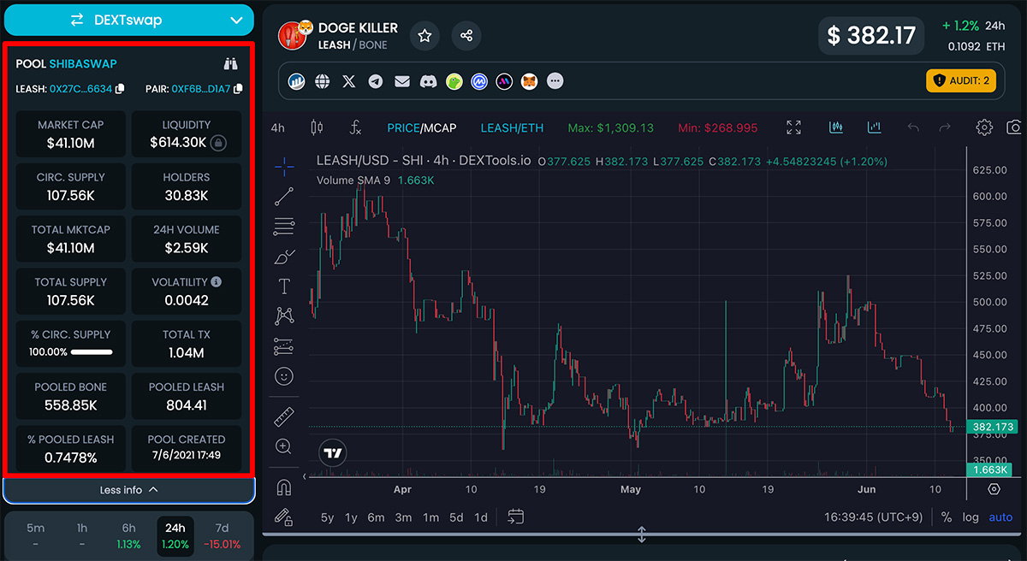Open the SHIBASWAP pool link
Image resolution: width=1027 pixels, height=561 pixels.
pos(83,64)
